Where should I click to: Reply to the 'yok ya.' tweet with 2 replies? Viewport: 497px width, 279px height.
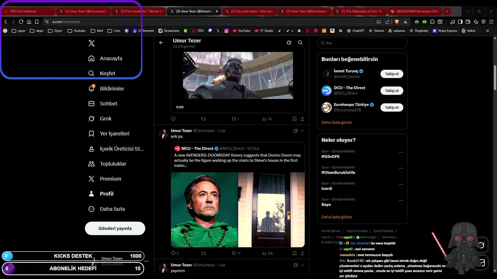[175, 253]
